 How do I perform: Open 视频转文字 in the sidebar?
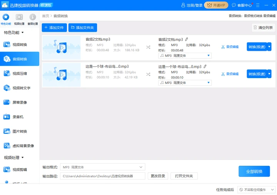(x=20, y=88)
